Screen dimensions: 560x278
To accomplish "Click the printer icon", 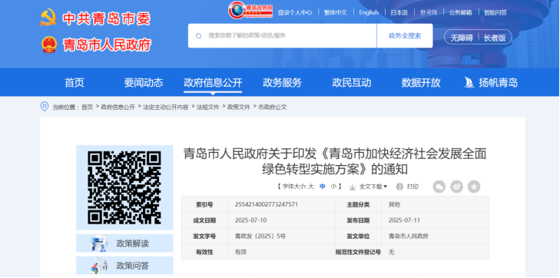I will coord(399,187).
